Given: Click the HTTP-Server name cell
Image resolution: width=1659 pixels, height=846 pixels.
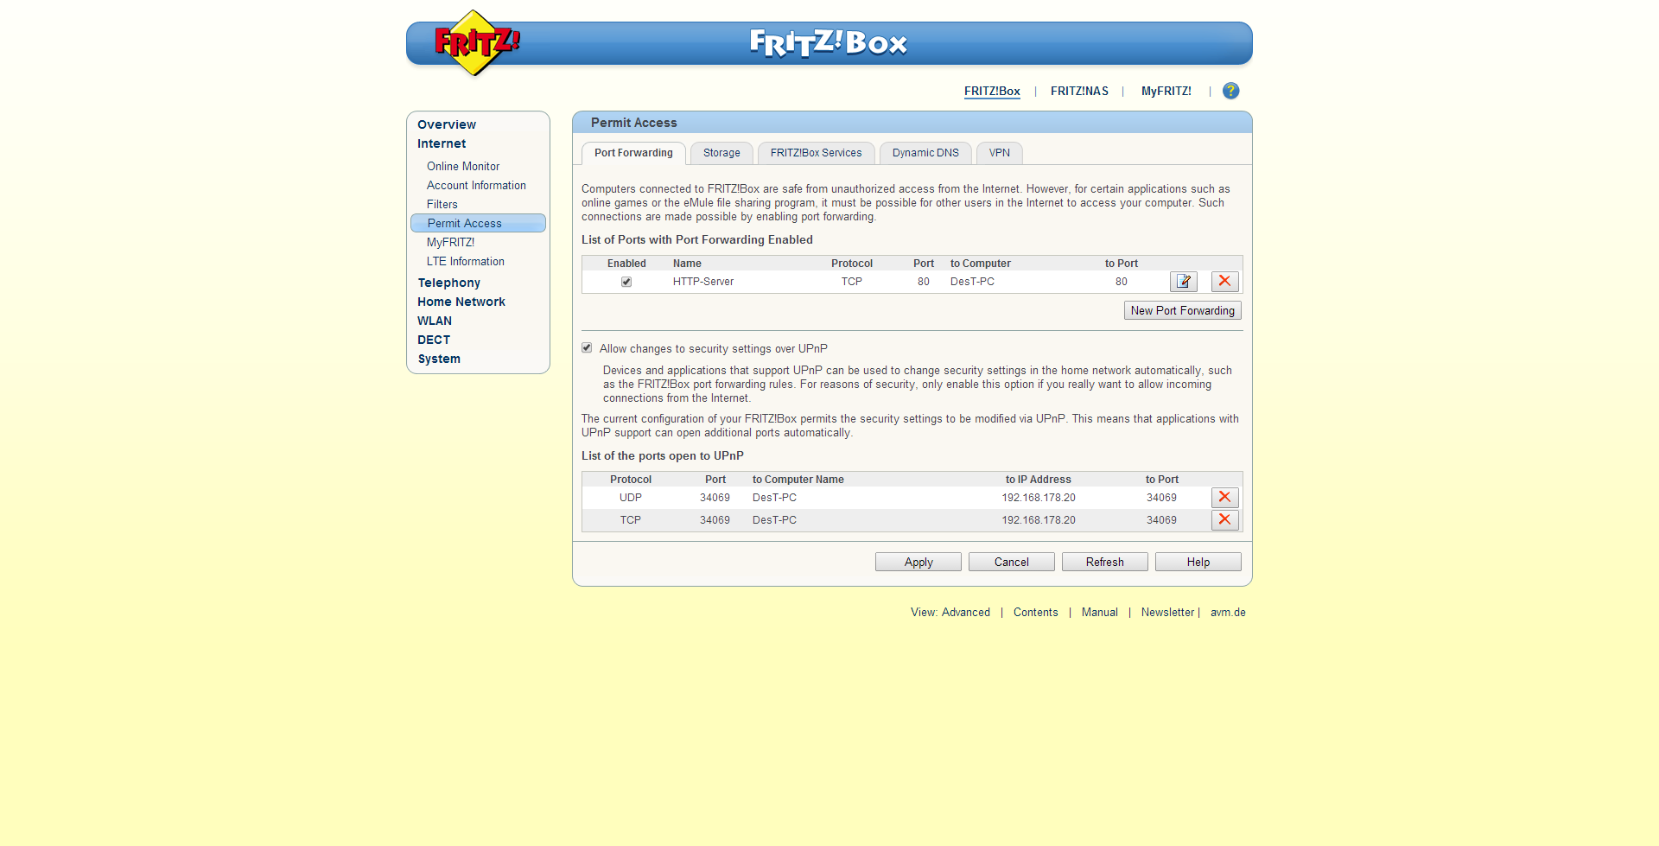Looking at the screenshot, I should coord(703,282).
